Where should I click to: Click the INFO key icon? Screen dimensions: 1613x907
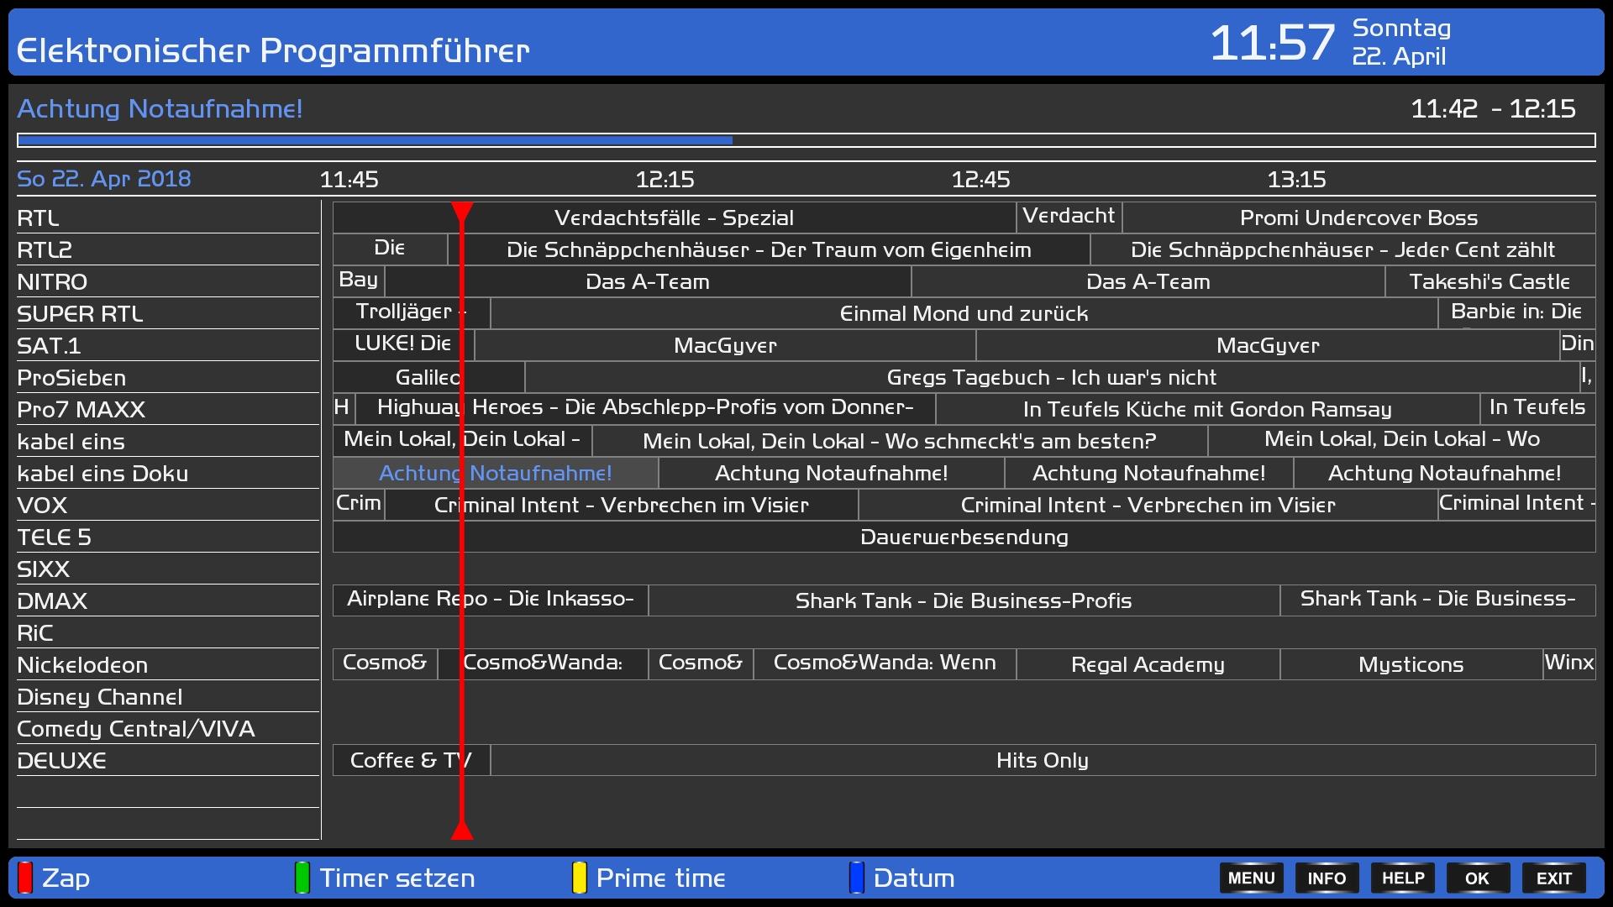[x=1327, y=878]
